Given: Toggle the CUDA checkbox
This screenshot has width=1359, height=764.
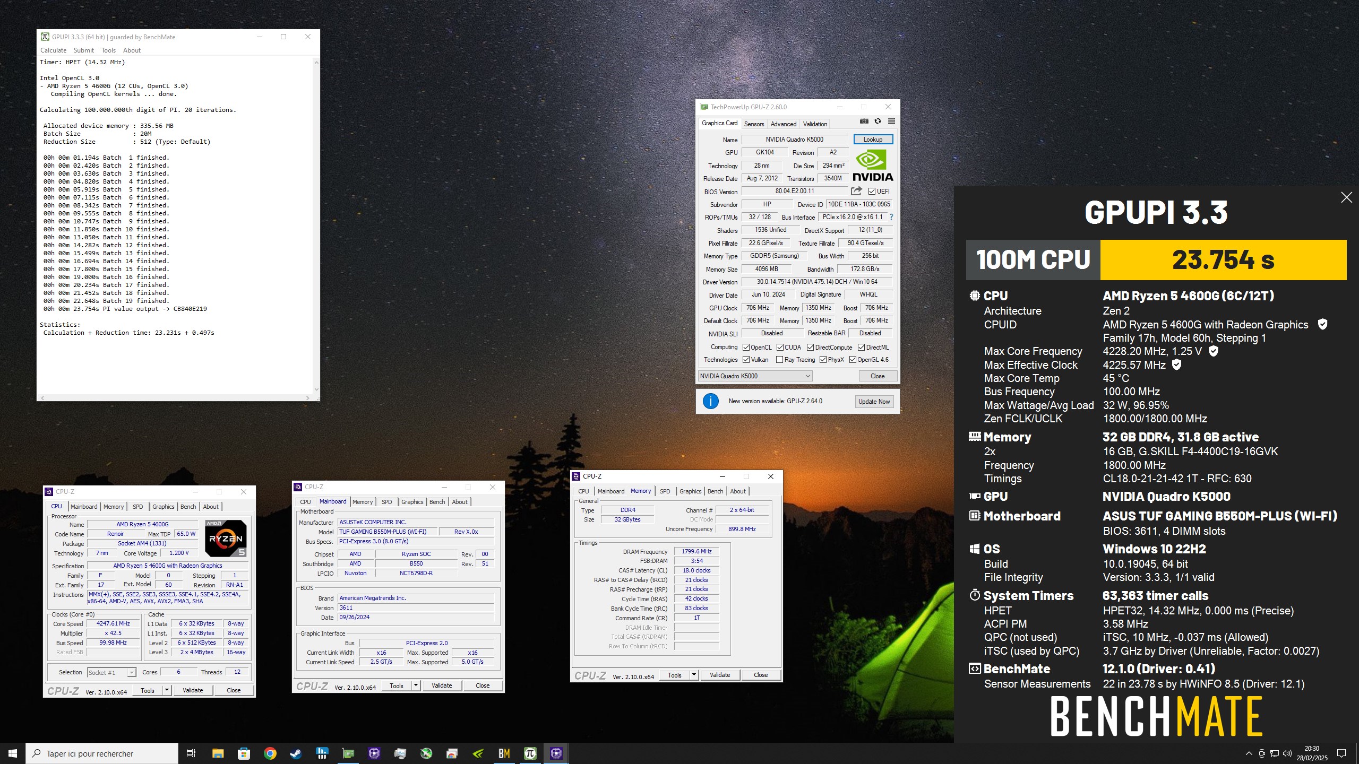Looking at the screenshot, I should [780, 348].
